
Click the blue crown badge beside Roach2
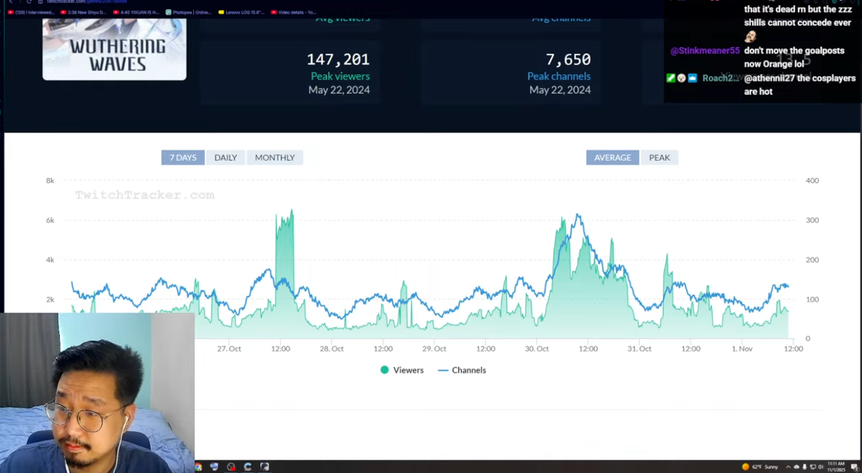[x=693, y=78]
